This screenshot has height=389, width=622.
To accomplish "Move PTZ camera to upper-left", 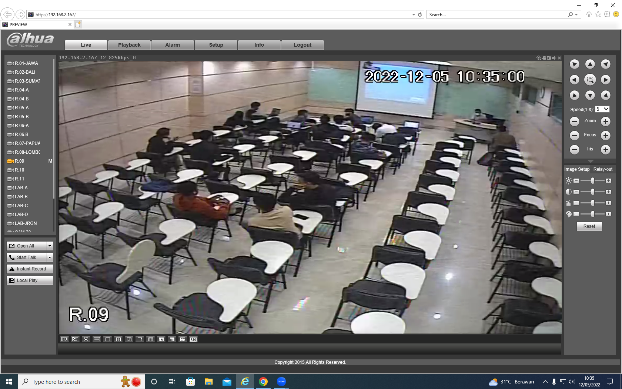I will pos(575,64).
